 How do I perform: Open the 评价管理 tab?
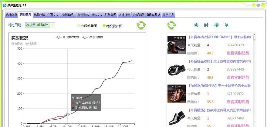[138, 15]
